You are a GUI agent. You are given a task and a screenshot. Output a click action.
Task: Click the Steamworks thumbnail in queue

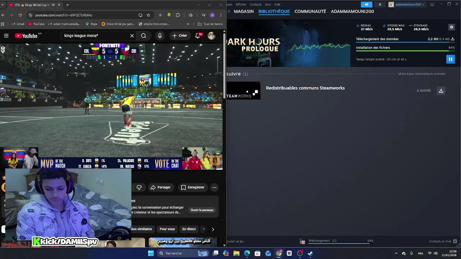pos(243,91)
